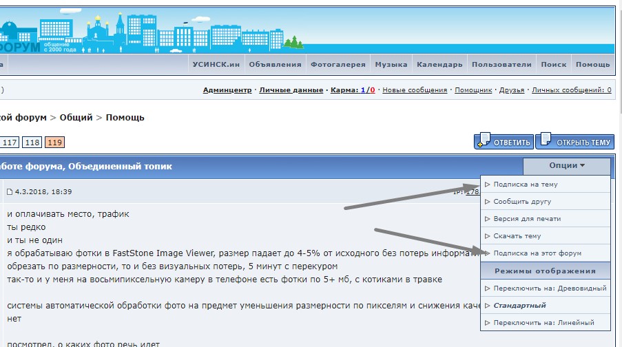The height and width of the screenshot is (347, 622).
Task: Go to page 117
Action: point(10,143)
